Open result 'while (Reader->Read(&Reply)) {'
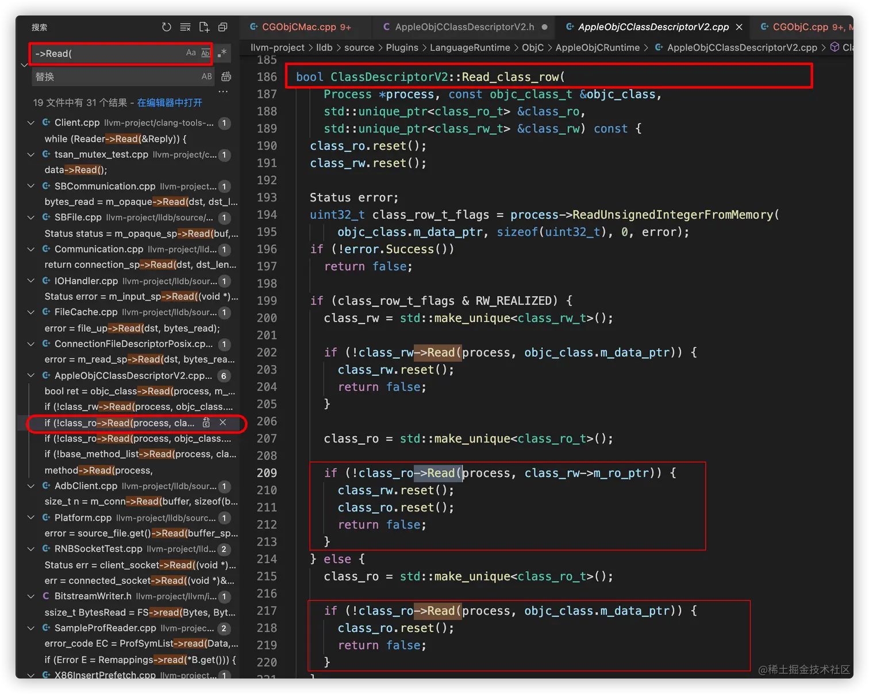This screenshot has height=694, width=869. click(x=116, y=138)
